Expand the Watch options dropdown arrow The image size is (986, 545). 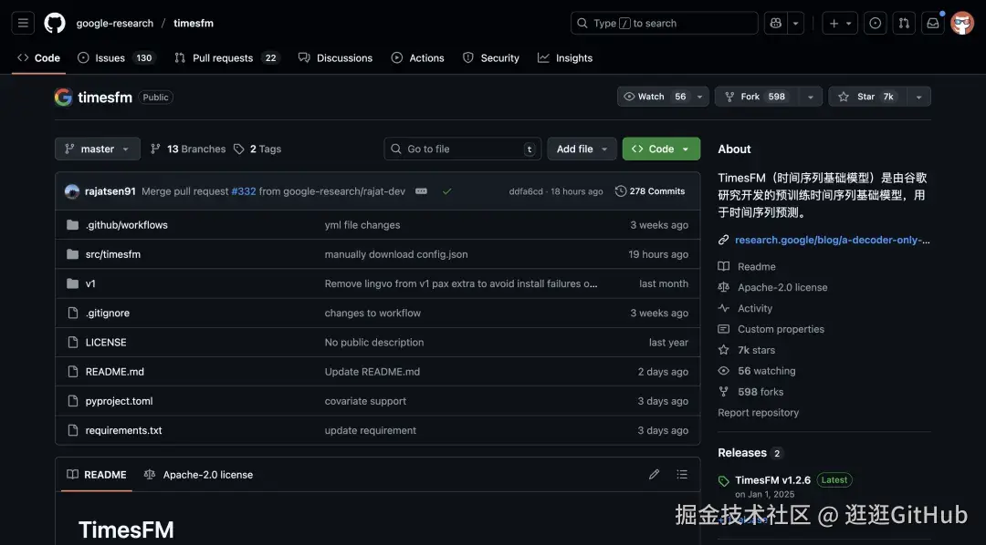(x=700, y=97)
